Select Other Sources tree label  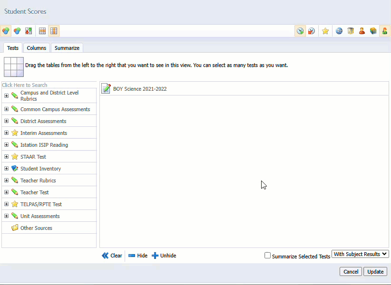coord(37,228)
